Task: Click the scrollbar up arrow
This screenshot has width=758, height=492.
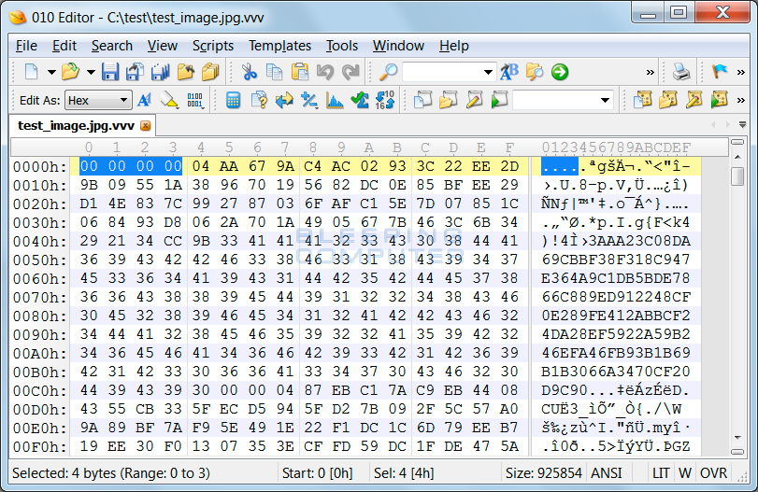Action: click(x=737, y=158)
